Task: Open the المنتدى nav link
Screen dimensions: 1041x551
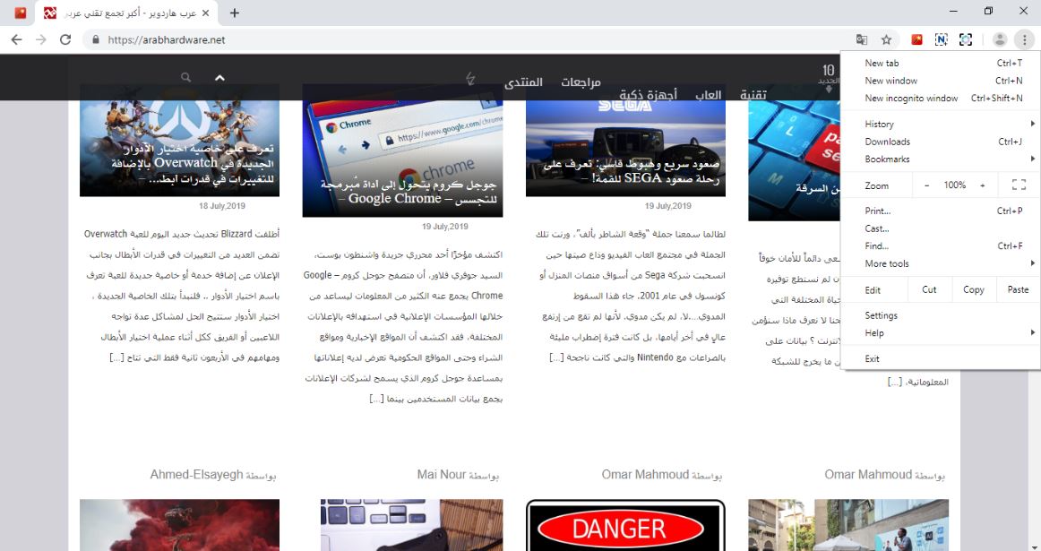Action: click(x=524, y=82)
